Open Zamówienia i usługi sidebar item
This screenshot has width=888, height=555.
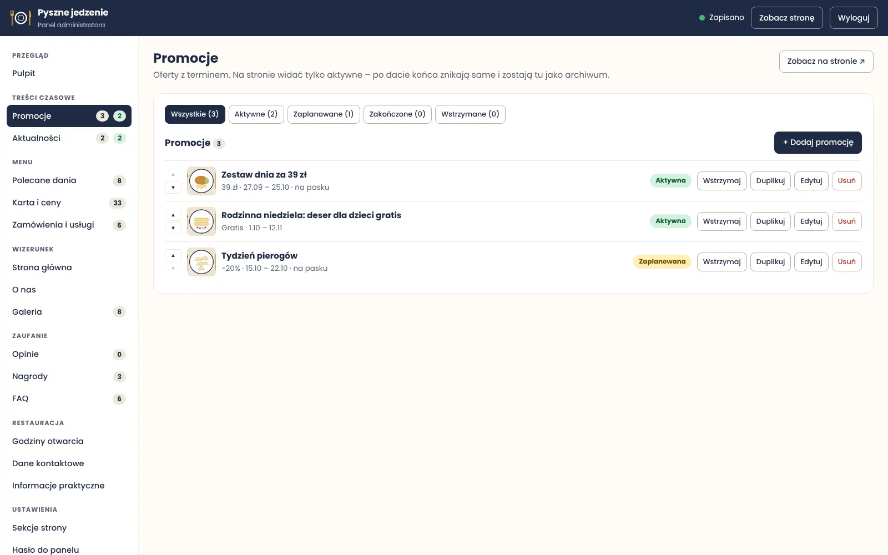(69, 225)
